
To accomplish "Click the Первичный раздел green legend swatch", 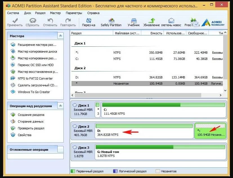I will [73, 171].
